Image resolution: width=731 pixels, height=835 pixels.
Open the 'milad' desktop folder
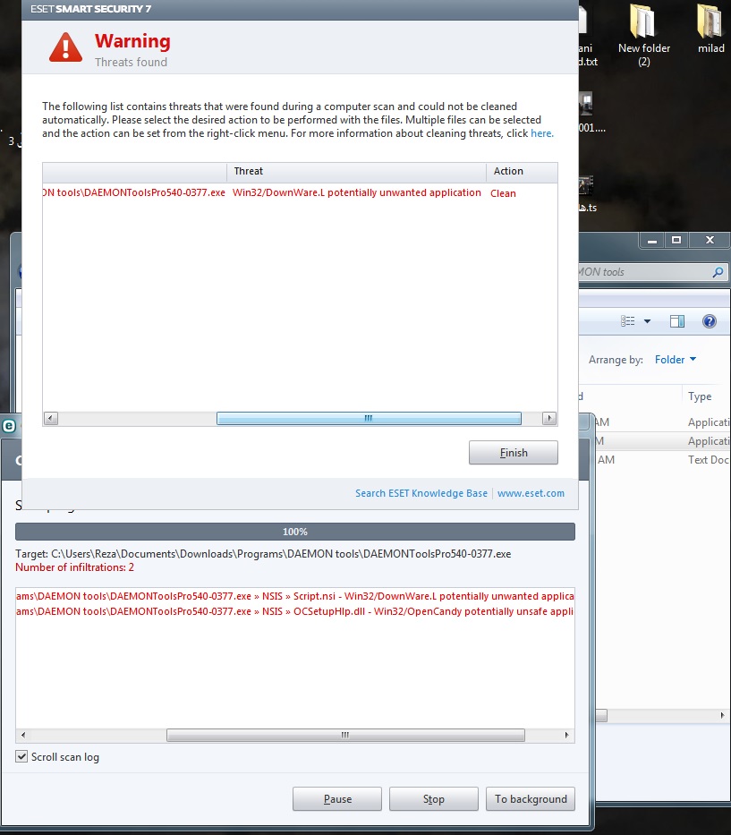[x=710, y=24]
